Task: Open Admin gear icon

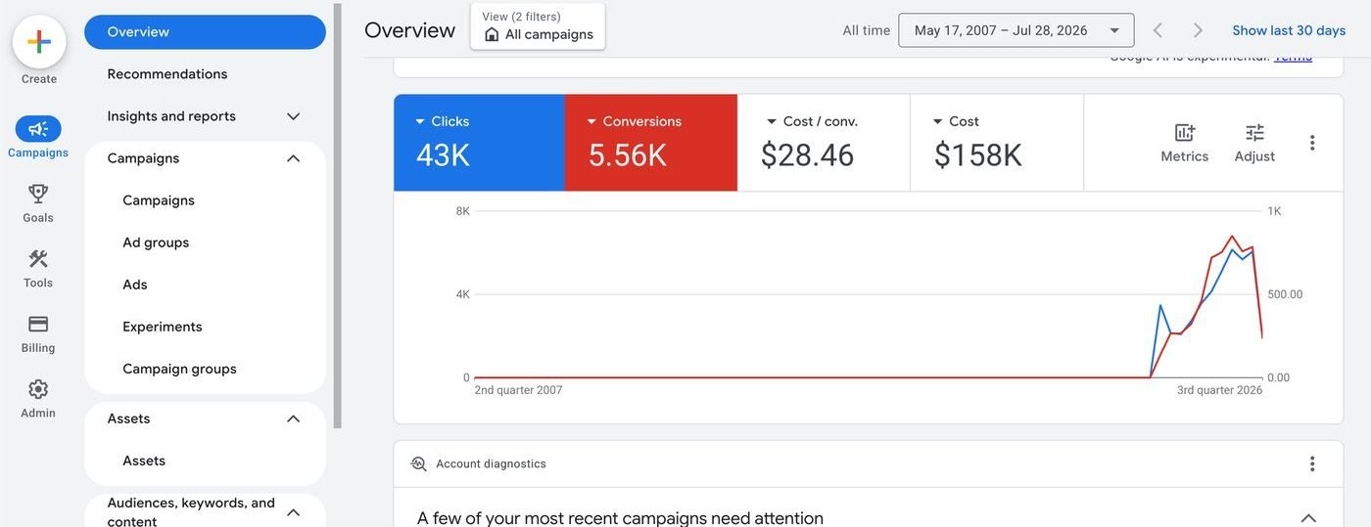Action: [x=38, y=389]
